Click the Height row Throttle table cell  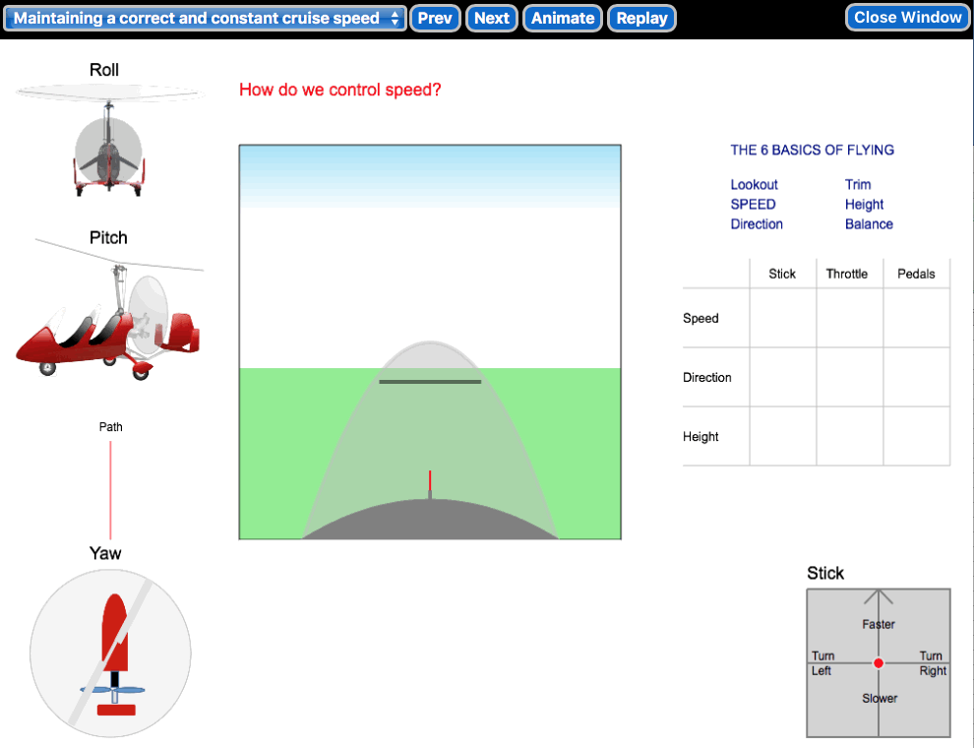[849, 436]
